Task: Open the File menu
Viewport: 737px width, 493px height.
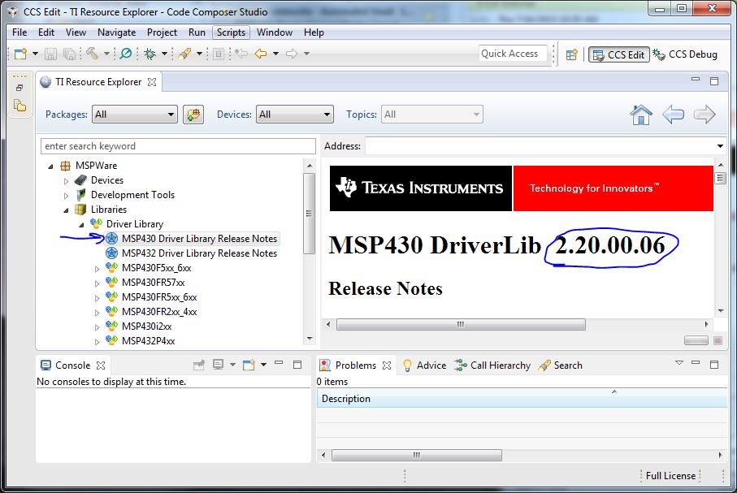Action: point(20,32)
